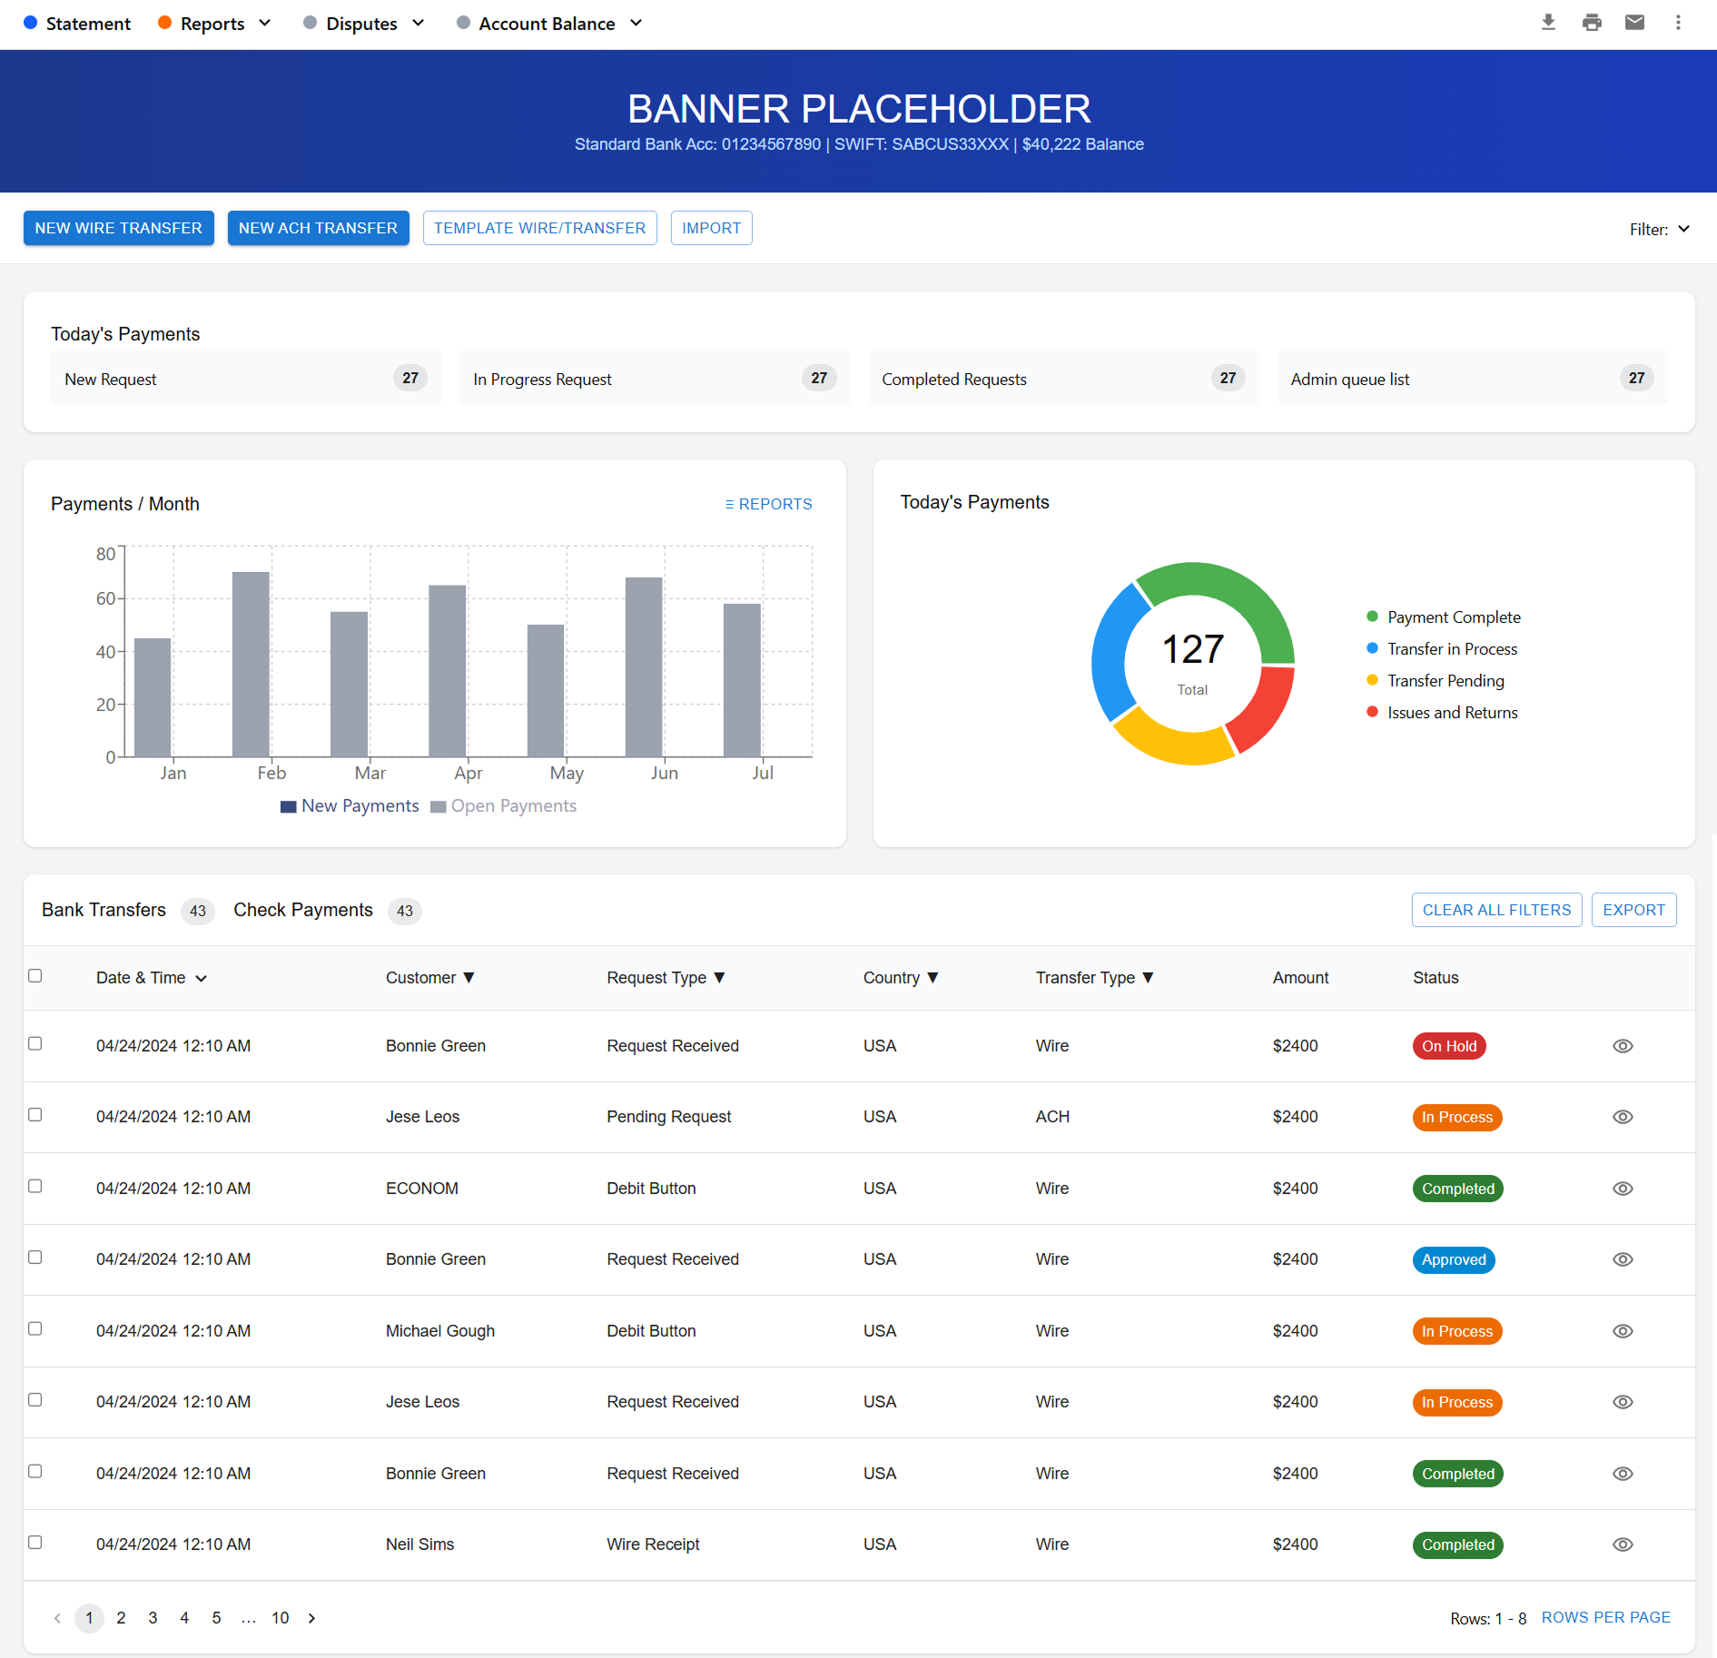The image size is (1717, 1658).
Task: Click the print icon
Action: point(1592,23)
